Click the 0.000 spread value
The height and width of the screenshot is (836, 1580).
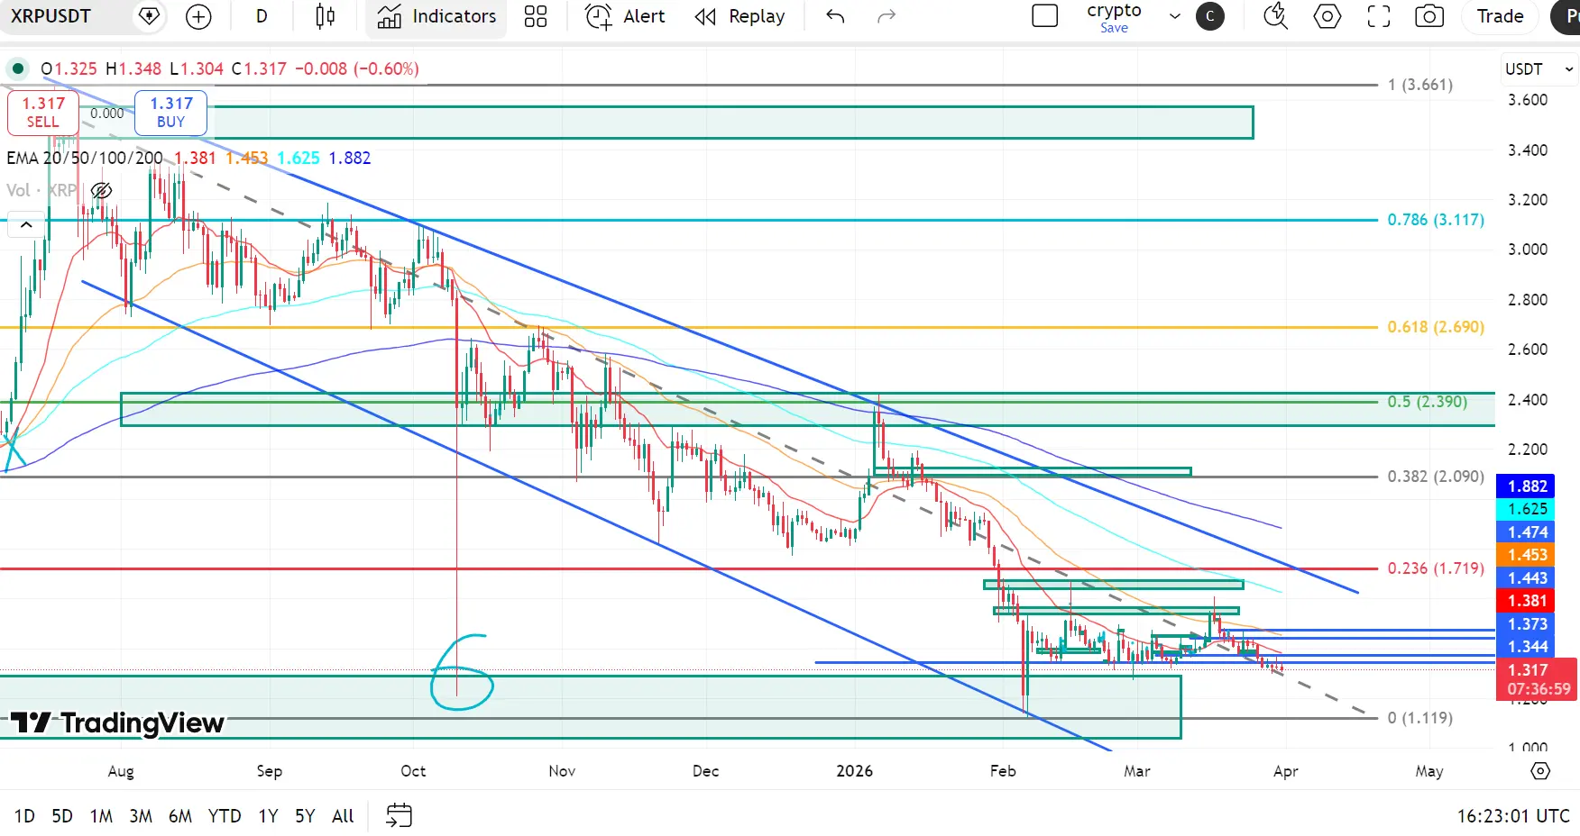tap(107, 114)
